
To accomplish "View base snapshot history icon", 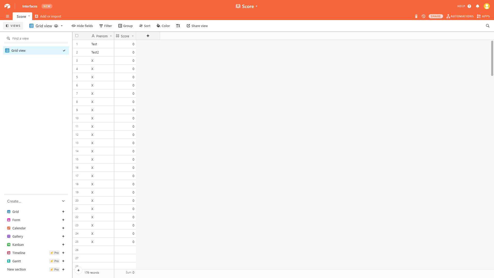I will (x=424, y=16).
